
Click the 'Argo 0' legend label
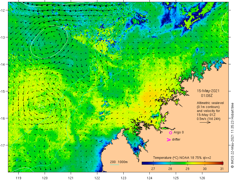click(179, 132)
